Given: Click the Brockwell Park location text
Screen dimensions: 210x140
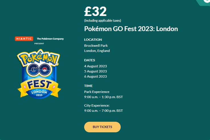Looking at the screenshot, I should pos(96,46).
